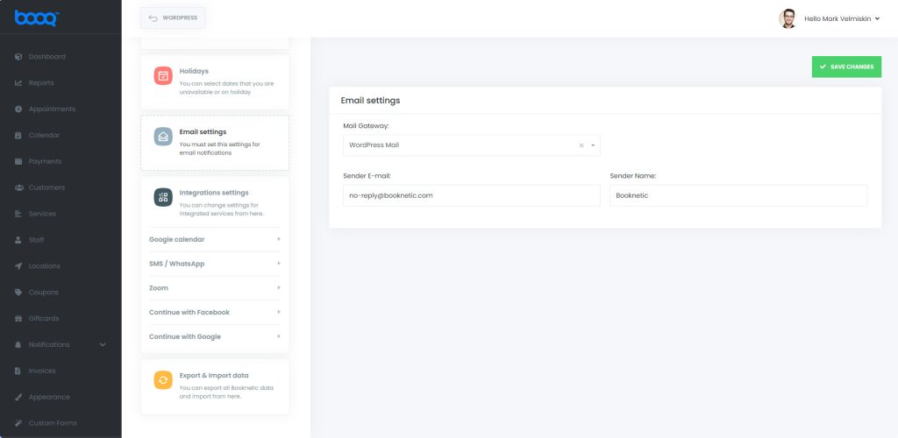Click the Giftcards icon in sidebar
Viewport: 898px width, 438px height.
(x=18, y=319)
